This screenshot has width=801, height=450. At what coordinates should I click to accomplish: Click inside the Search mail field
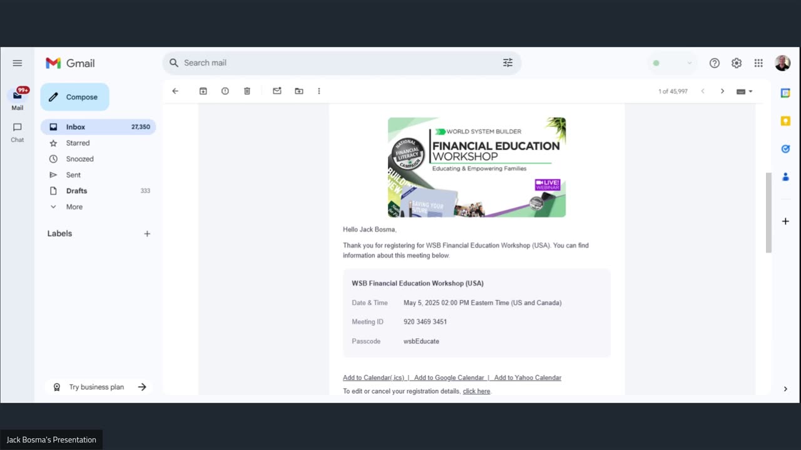click(341, 62)
